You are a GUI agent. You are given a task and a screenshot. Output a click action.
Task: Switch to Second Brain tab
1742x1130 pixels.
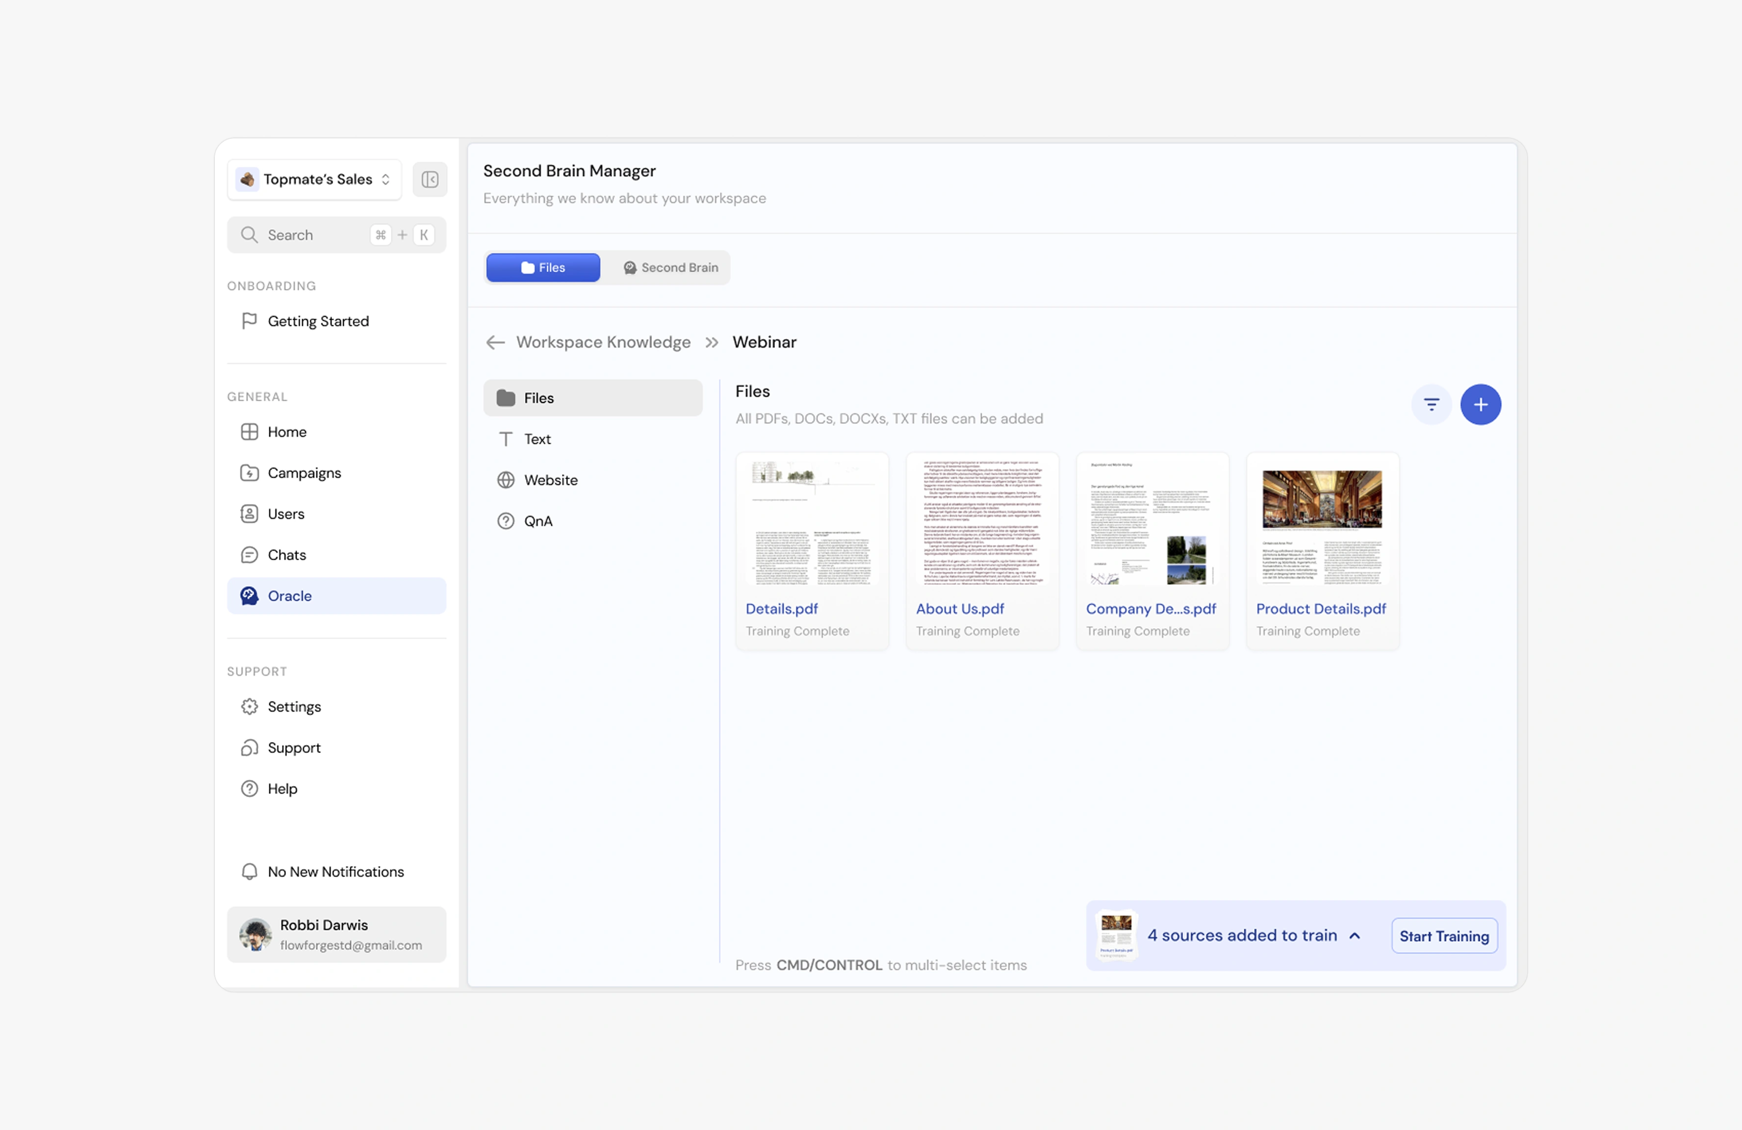coord(670,267)
